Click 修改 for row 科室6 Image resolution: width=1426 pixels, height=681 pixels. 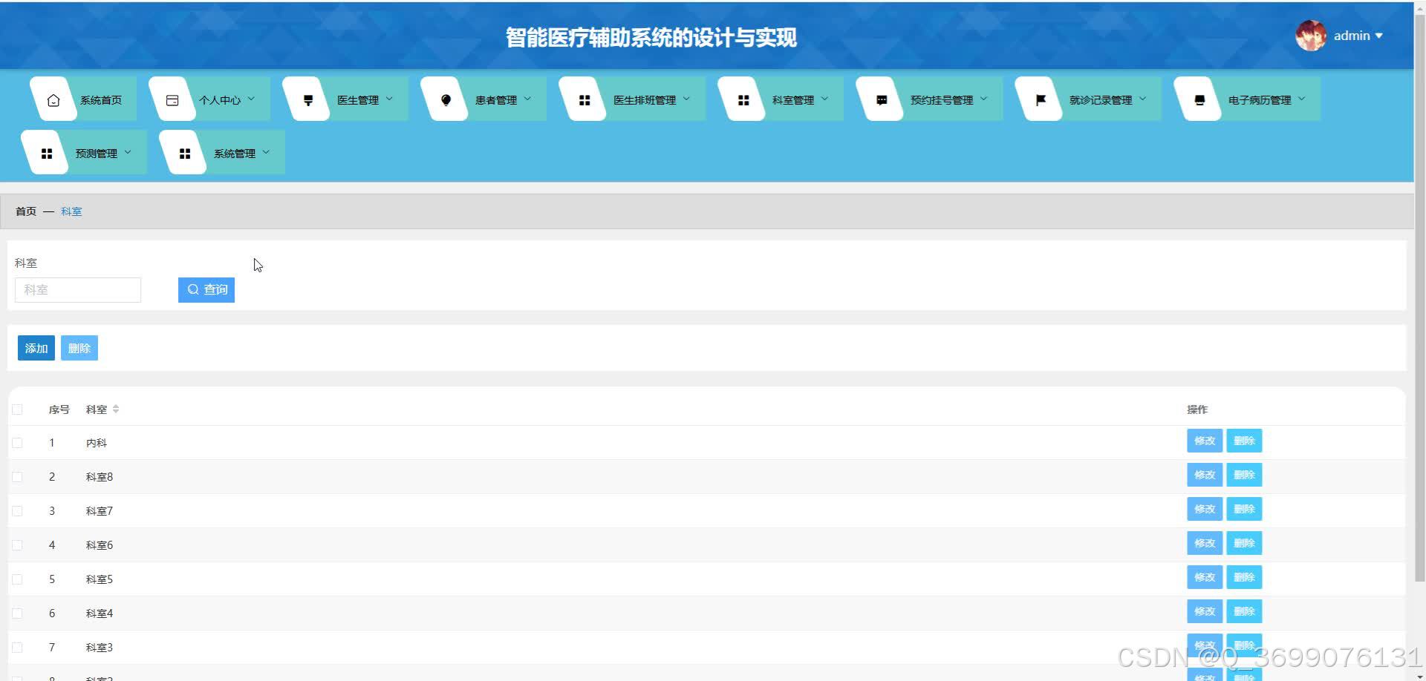pyautogui.click(x=1205, y=543)
